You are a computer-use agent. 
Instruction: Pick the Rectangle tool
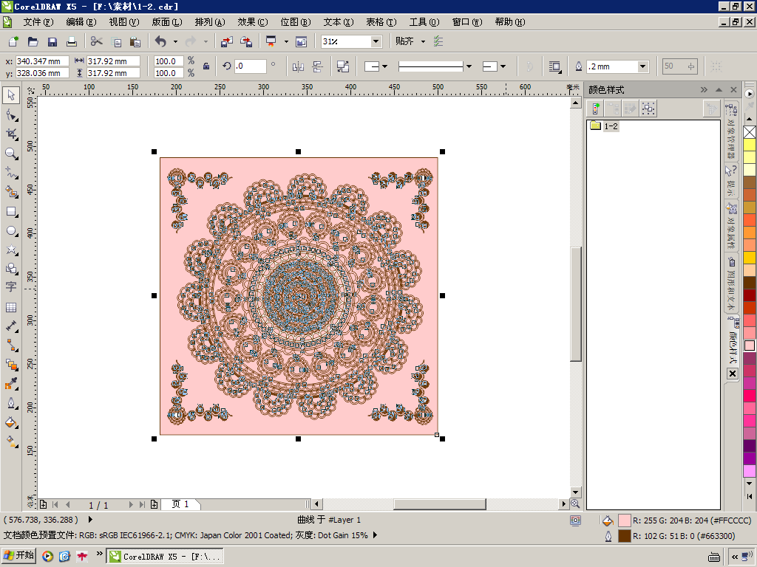coord(11,212)
